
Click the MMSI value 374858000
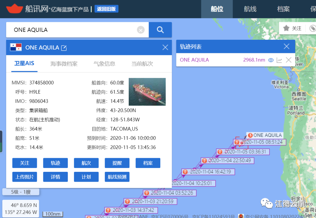42,82
